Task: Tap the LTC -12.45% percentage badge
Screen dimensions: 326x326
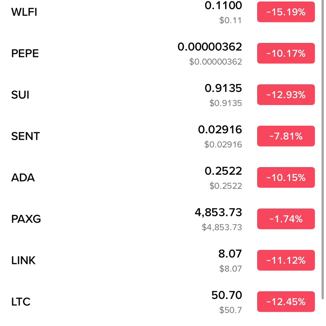Action: click(x=286, y=302)
